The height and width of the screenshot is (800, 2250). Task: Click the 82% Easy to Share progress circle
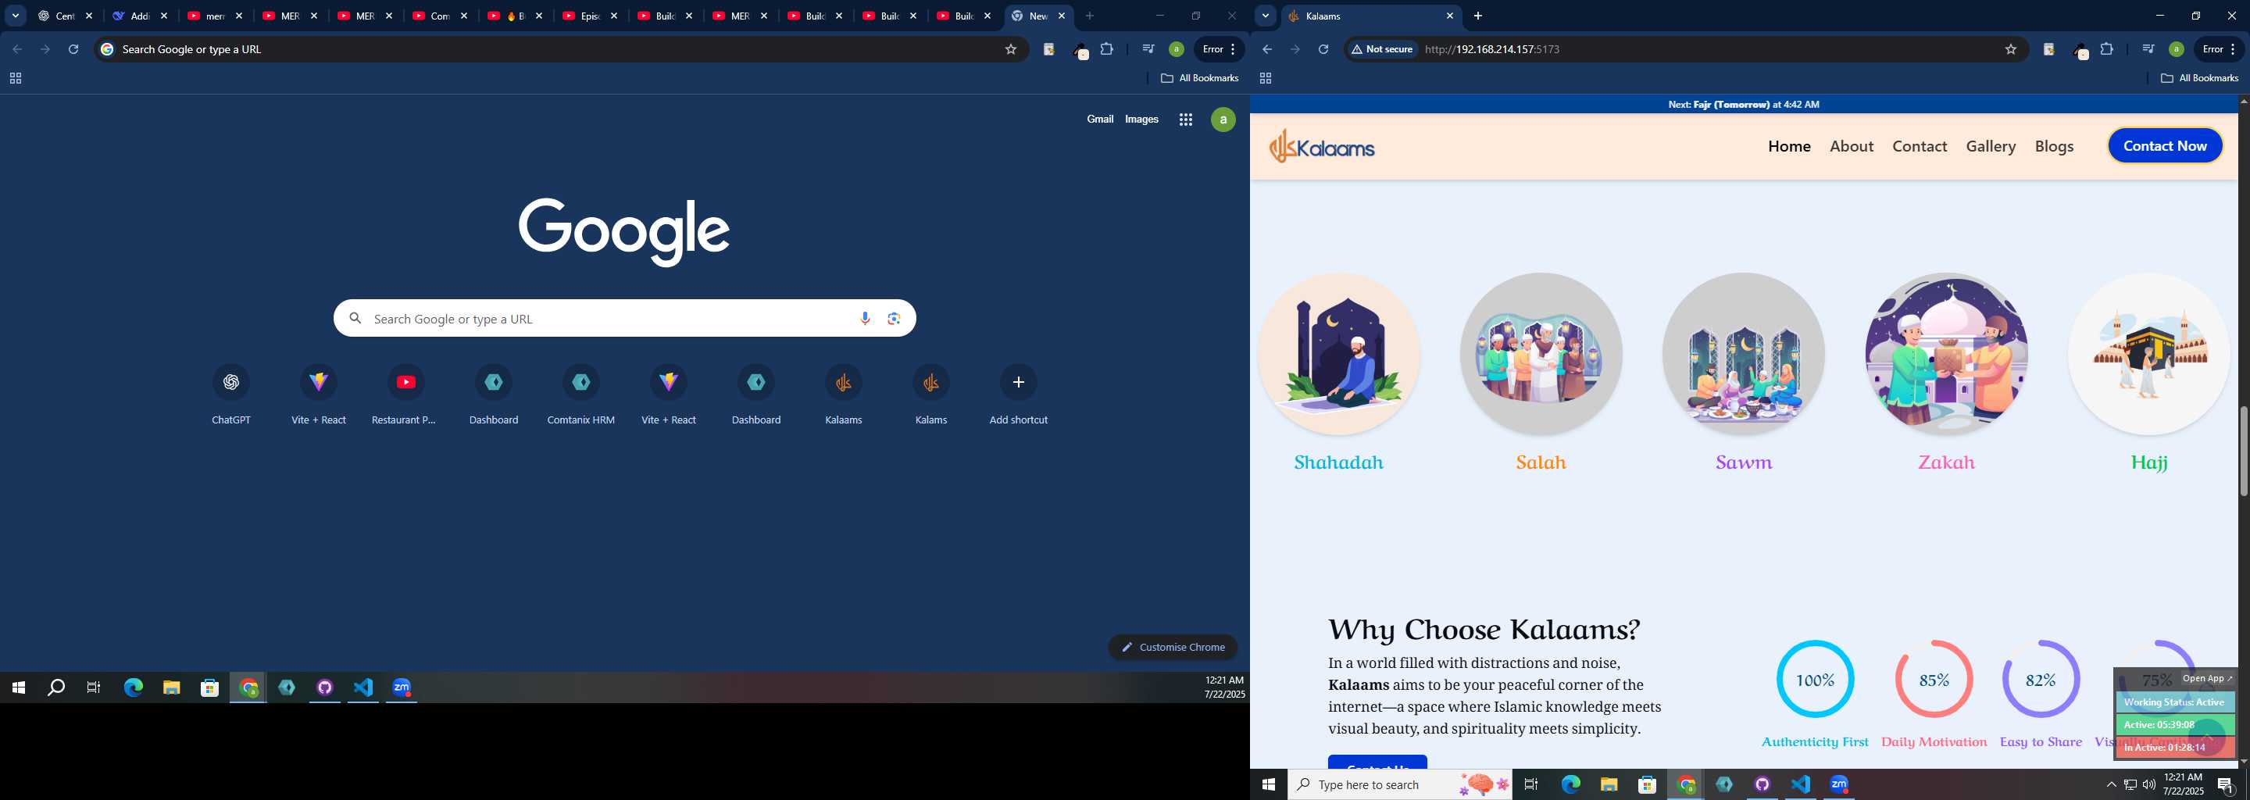pyautogui.click(x=2041, y=680)
